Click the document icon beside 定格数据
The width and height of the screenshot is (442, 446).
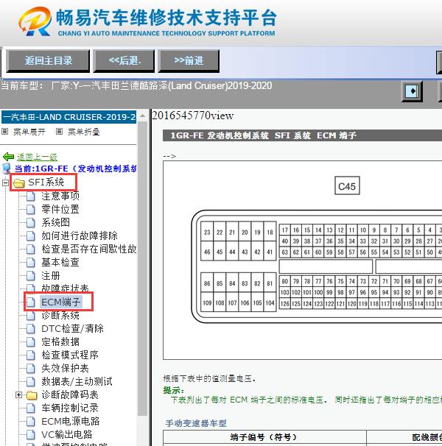pyautogui.click(x=31, y=342)
